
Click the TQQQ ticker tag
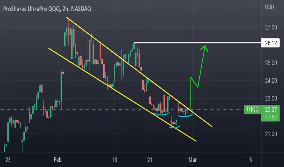[252, 109]
